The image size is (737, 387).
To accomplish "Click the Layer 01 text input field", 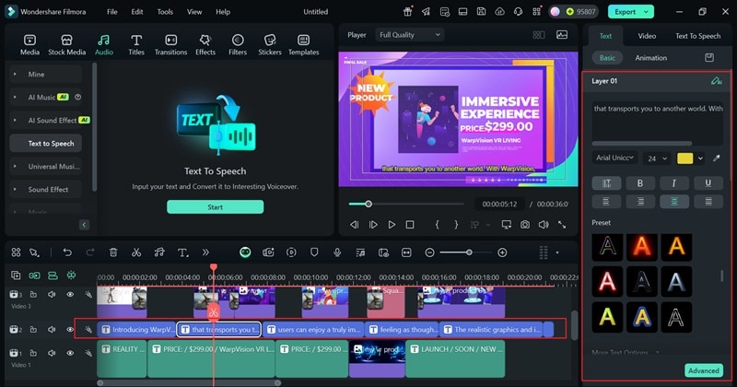I will pos(657,123).
